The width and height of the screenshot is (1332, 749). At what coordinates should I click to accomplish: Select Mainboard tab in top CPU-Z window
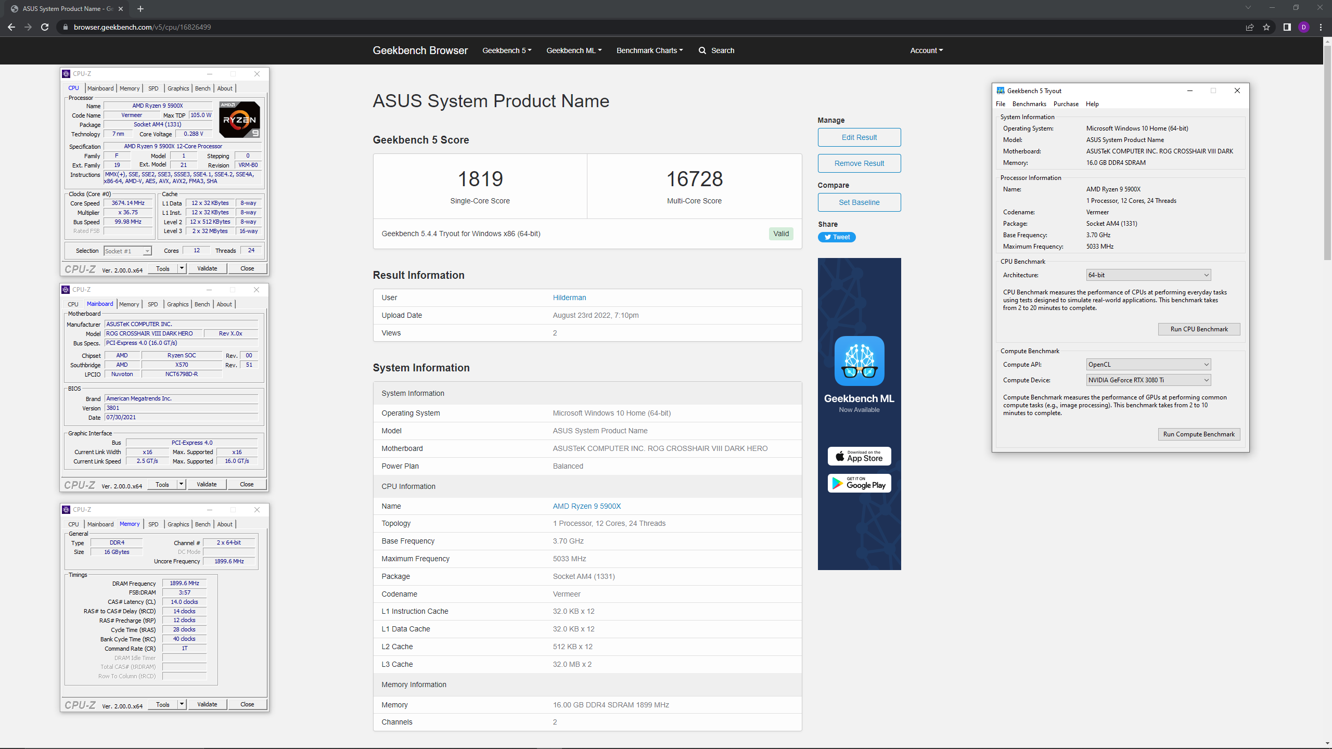(x=100, y=88)
